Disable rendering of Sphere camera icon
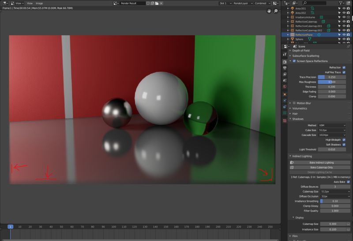The image size is (353, 241). pyautogui.click(x=348, y=39)
